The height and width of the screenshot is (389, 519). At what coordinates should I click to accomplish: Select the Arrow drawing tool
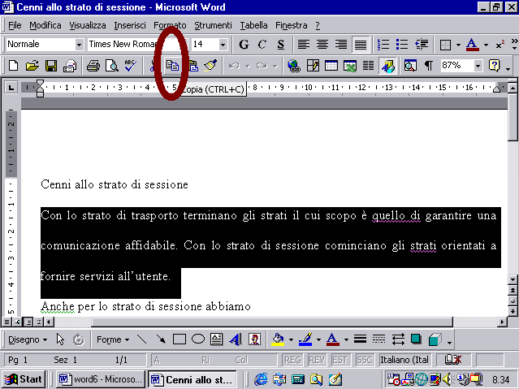point(161,339)
